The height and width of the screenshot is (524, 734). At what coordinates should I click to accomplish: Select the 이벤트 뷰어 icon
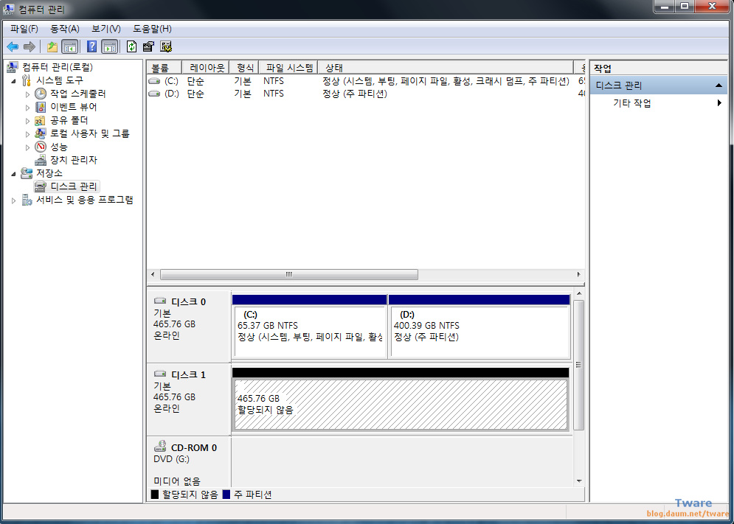pos(41,107)
